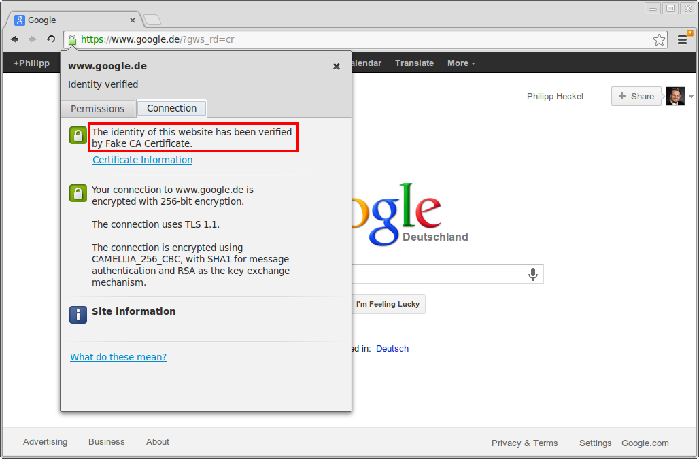Screen dimensions: 699x459
Task: Expand the More dropdown menu
Action: [461, 63]
